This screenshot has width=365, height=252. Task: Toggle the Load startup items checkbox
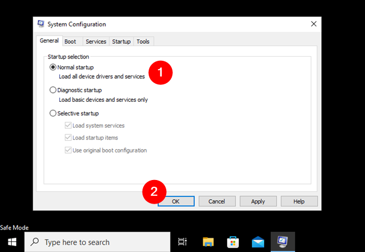[68, 138]
